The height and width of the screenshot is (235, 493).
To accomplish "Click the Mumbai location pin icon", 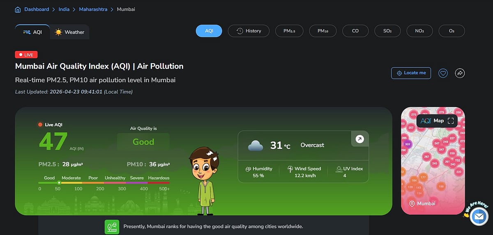I will 412,203.
